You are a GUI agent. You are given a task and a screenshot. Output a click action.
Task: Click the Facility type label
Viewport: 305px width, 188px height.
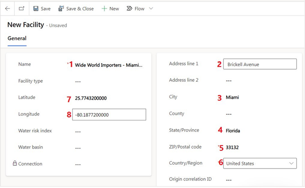click(30, 81)
